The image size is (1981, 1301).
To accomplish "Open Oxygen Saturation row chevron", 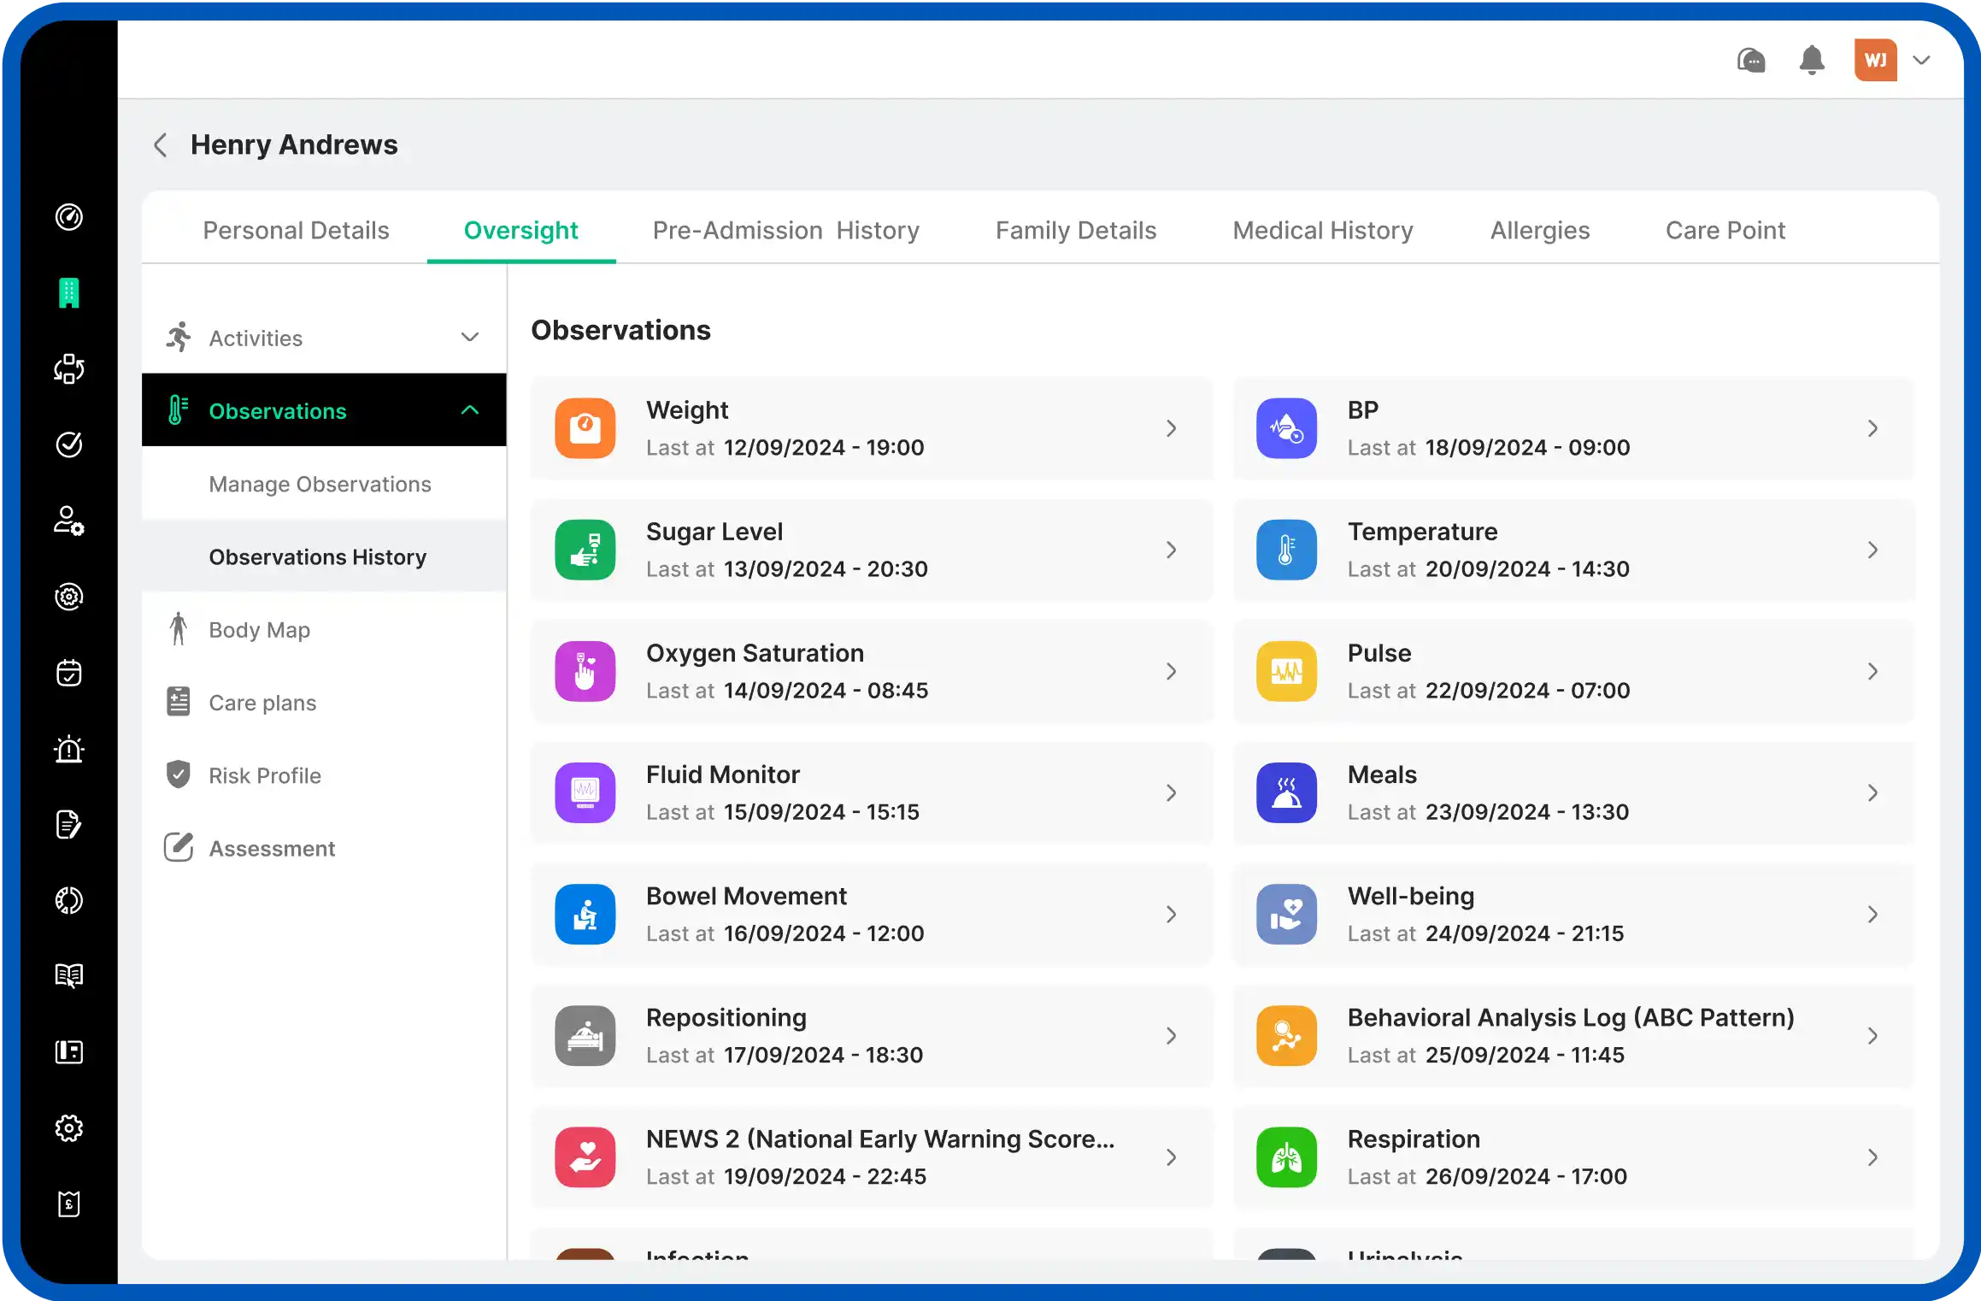I will tap(1172, 671).
